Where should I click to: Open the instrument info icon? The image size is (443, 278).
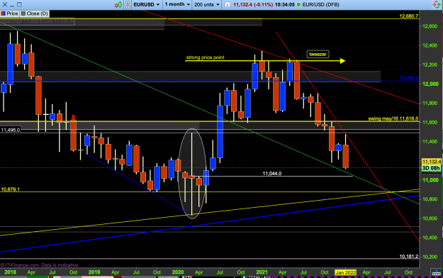pyautogui.click(x=227, y=4)
